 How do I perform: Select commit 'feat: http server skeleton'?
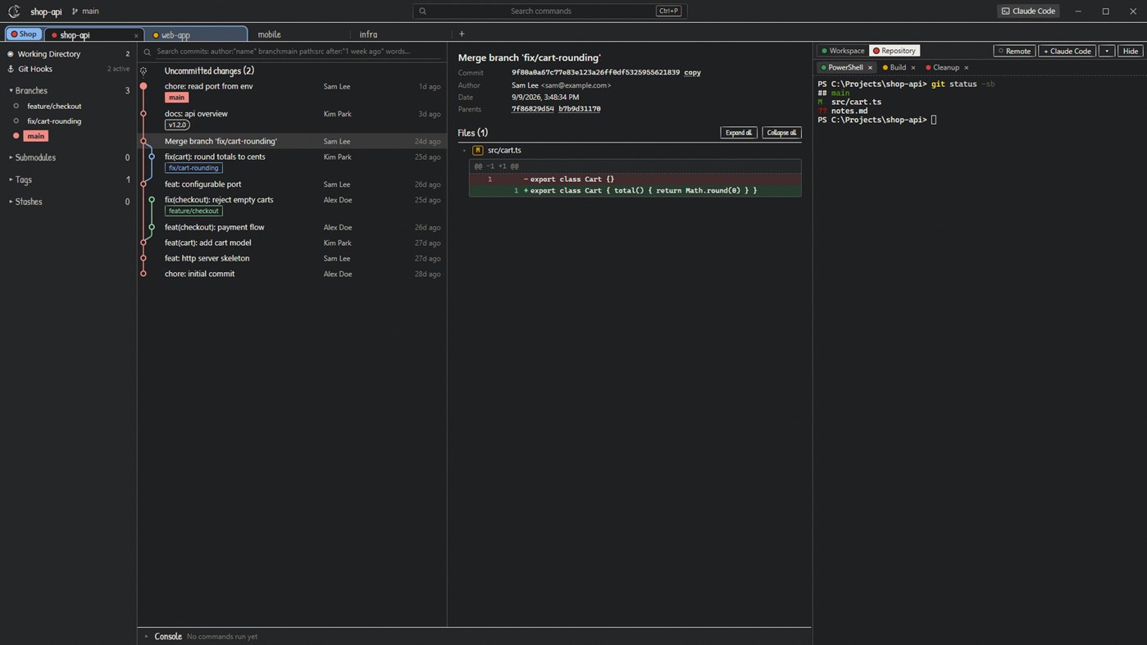[x=293, y=258]
